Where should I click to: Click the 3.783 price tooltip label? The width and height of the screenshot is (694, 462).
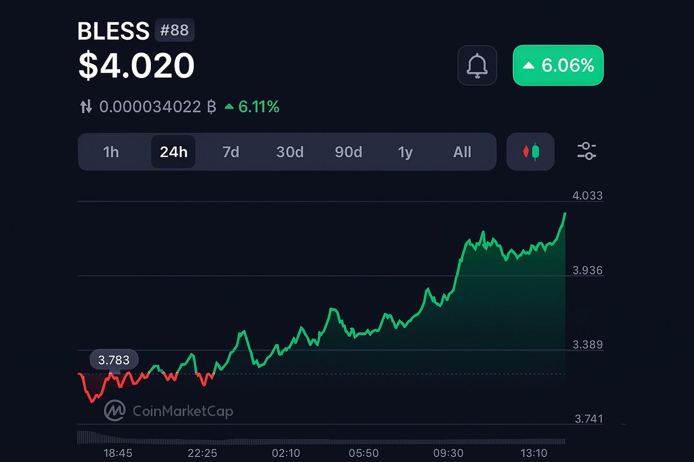point(114,360)
